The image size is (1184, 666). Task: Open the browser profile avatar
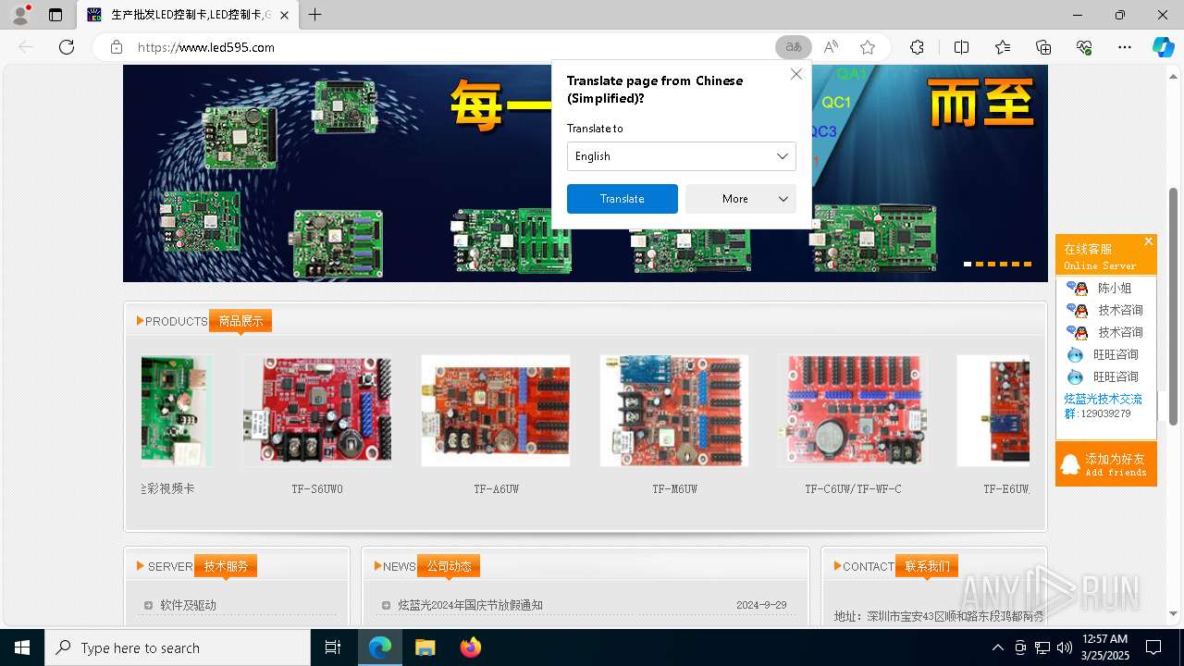20,15
